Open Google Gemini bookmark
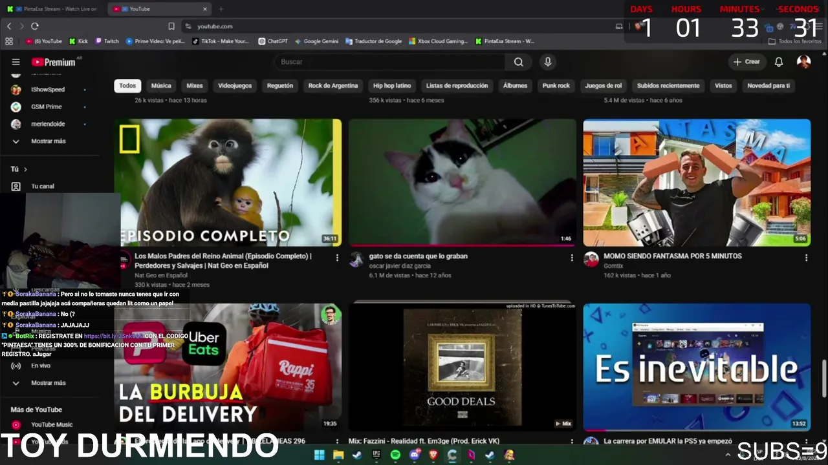 [317, 41]
